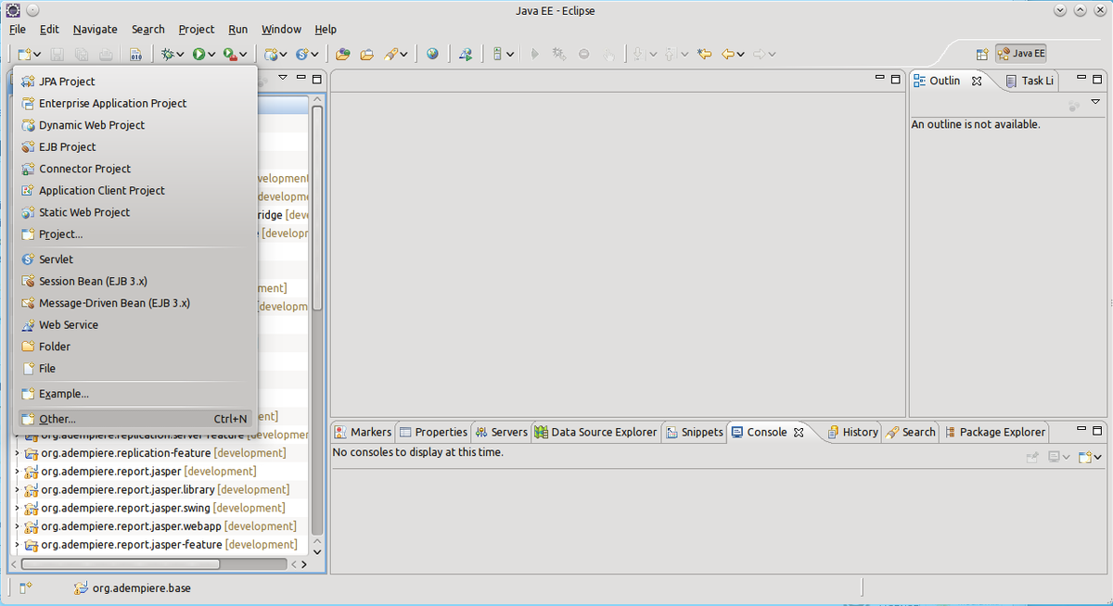Open the Navigate menu
The height and width of the screenshot is (606, 1113).
[95, 29]
